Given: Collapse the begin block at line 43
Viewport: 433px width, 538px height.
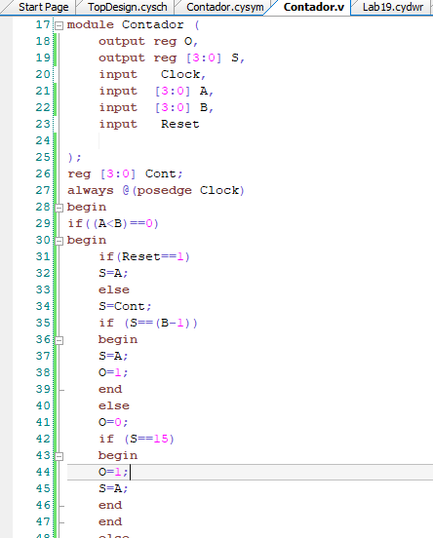Looking at the screenshot, I should coord(59,456).
